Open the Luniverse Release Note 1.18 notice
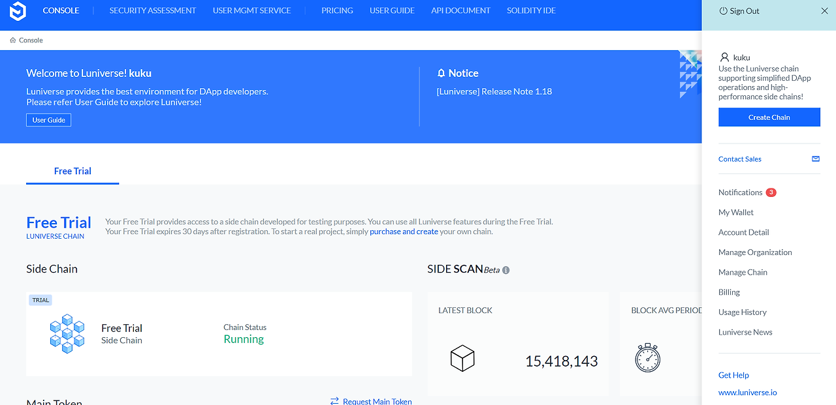Image resolution: width=836 pixels, height=405 pixels. point(494,91)
